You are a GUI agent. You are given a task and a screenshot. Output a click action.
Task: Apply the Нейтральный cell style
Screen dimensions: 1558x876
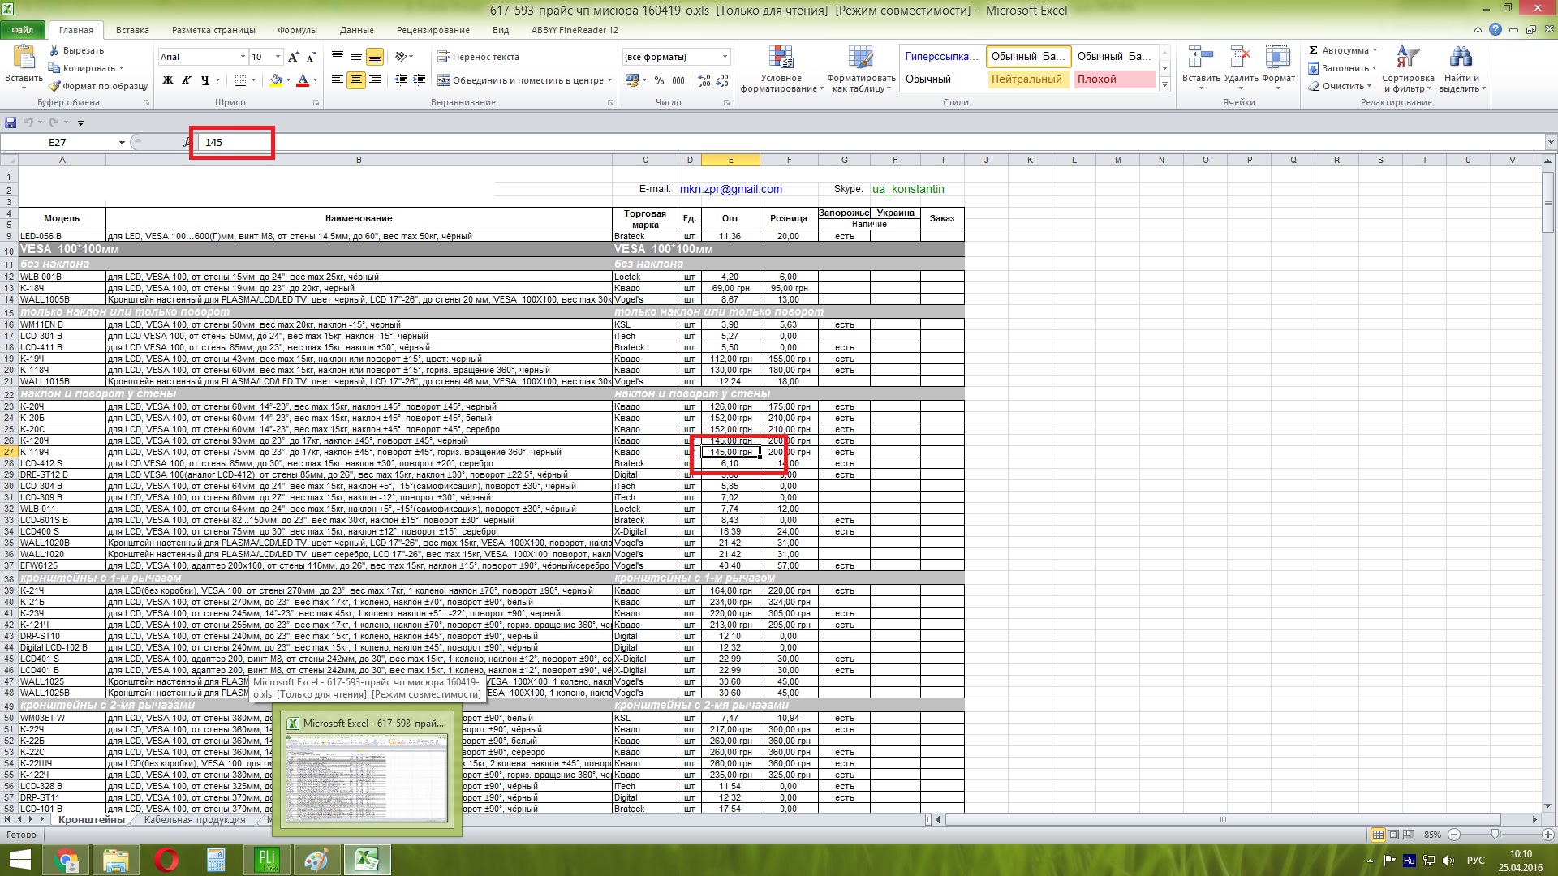point(1026,79)
